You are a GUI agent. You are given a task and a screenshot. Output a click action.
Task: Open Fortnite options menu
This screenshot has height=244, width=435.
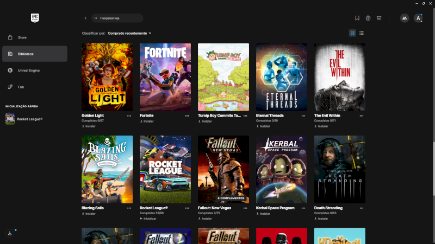pyautogui.click(x=187, y=116)
